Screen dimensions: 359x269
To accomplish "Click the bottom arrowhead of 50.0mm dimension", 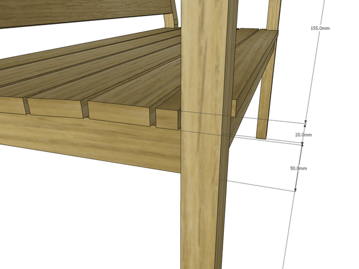I will pyautogui.click(x=294, y=189).
